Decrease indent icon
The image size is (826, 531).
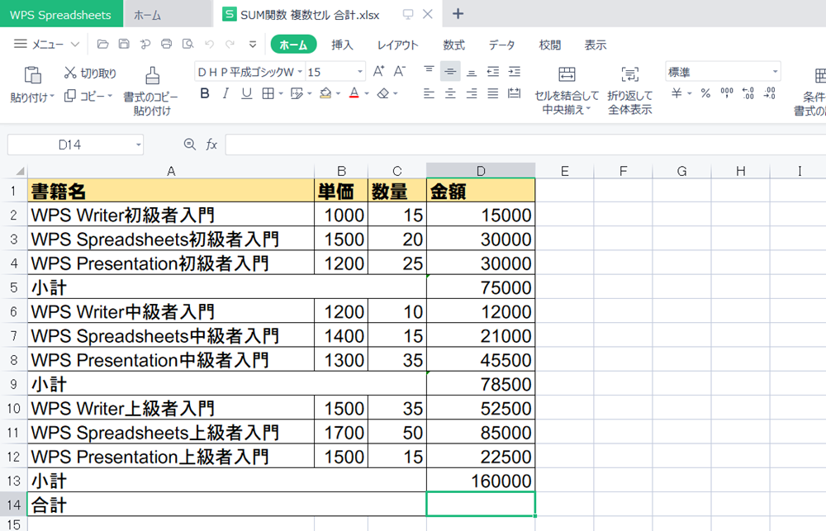(x=493, y=71)
